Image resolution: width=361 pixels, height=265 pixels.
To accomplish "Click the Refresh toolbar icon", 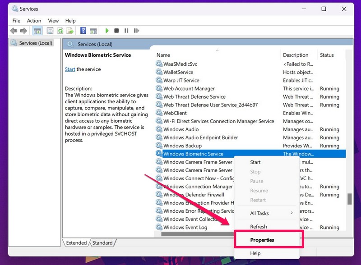I will point(60,31).
